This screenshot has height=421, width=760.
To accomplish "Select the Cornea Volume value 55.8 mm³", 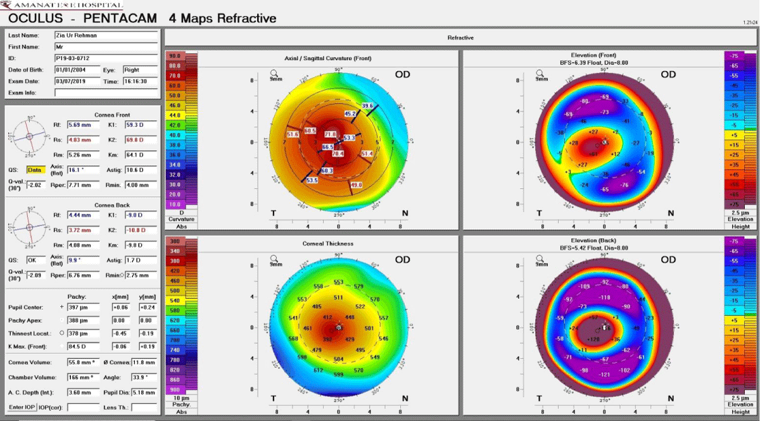I will click(x=83, y=363).
